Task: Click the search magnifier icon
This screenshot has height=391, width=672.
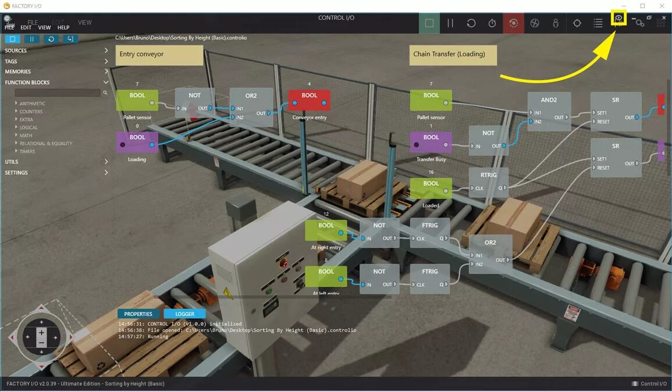Action: point(105,93)
